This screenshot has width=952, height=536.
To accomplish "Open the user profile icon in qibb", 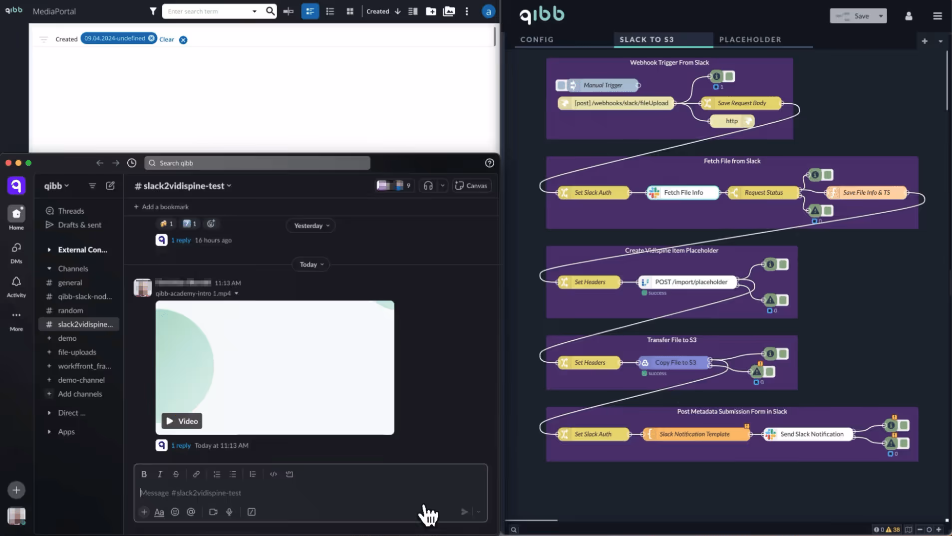I will 909,16.
